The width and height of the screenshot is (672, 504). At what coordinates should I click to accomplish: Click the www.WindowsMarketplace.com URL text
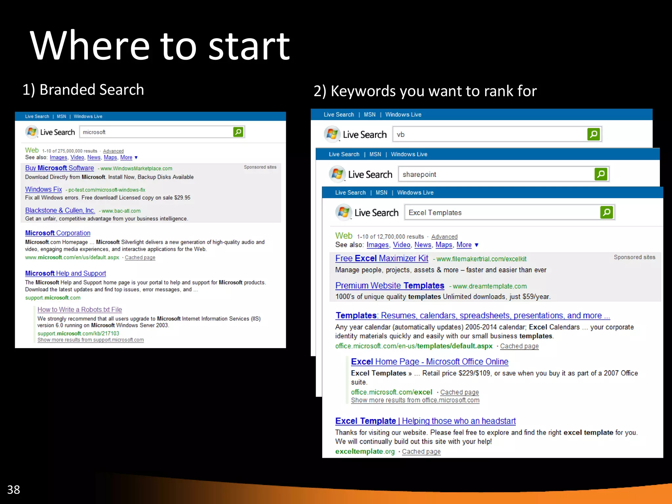(x=136, y=168)
